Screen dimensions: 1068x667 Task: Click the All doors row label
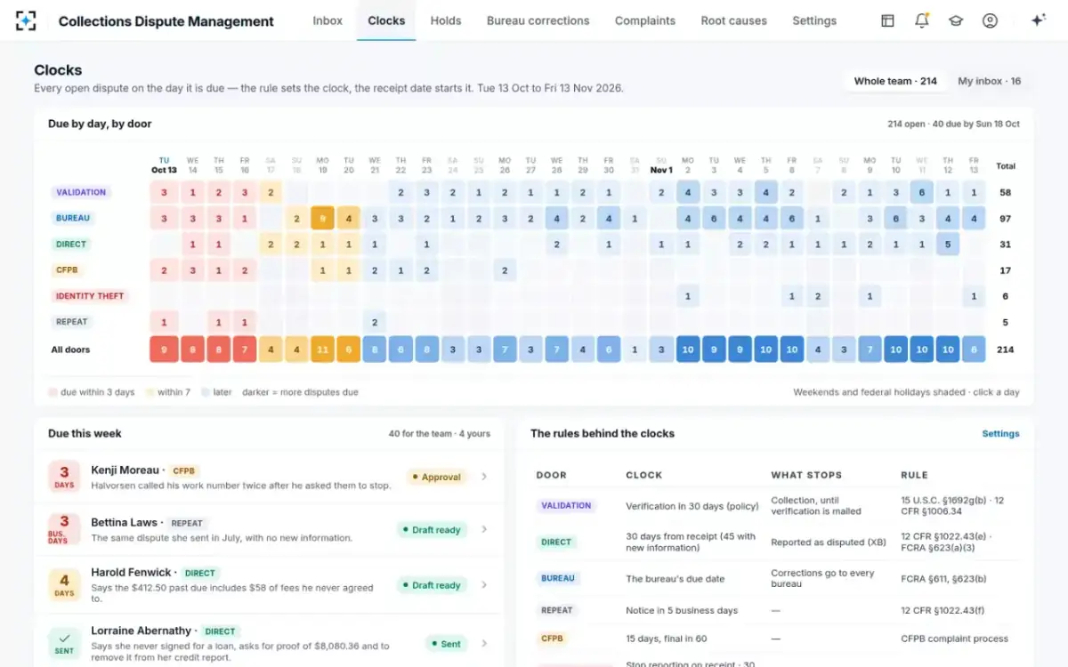click(70, 350)
